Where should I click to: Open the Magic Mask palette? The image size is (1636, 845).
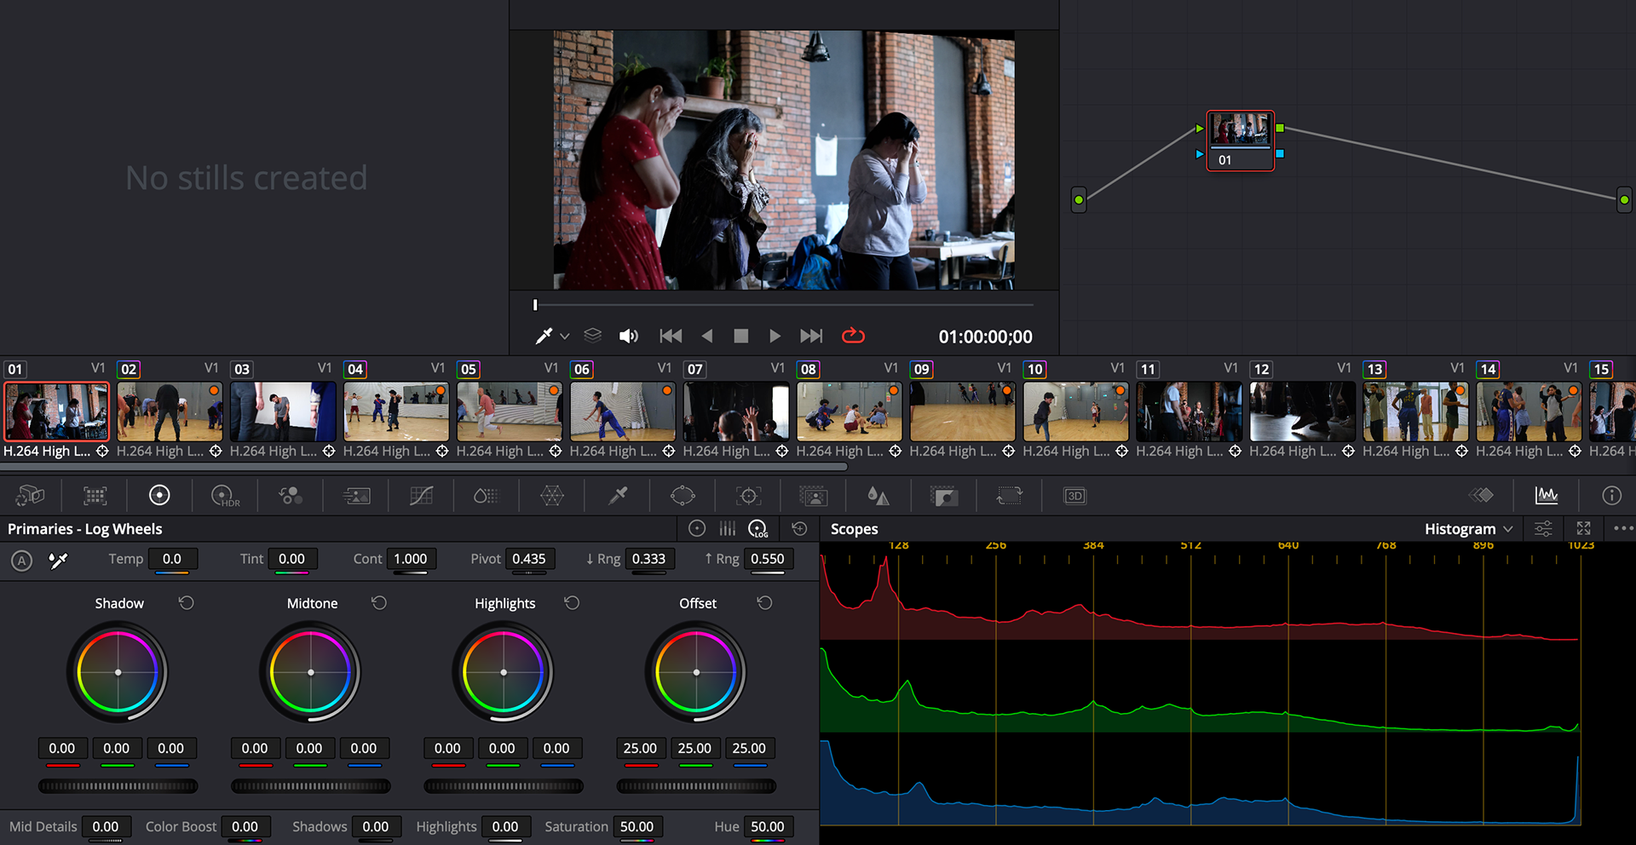[x=814, y=496]
